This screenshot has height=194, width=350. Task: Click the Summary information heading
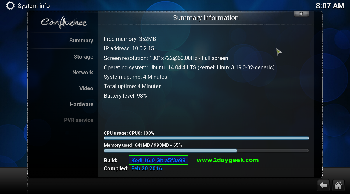click(x=206, y=18)
